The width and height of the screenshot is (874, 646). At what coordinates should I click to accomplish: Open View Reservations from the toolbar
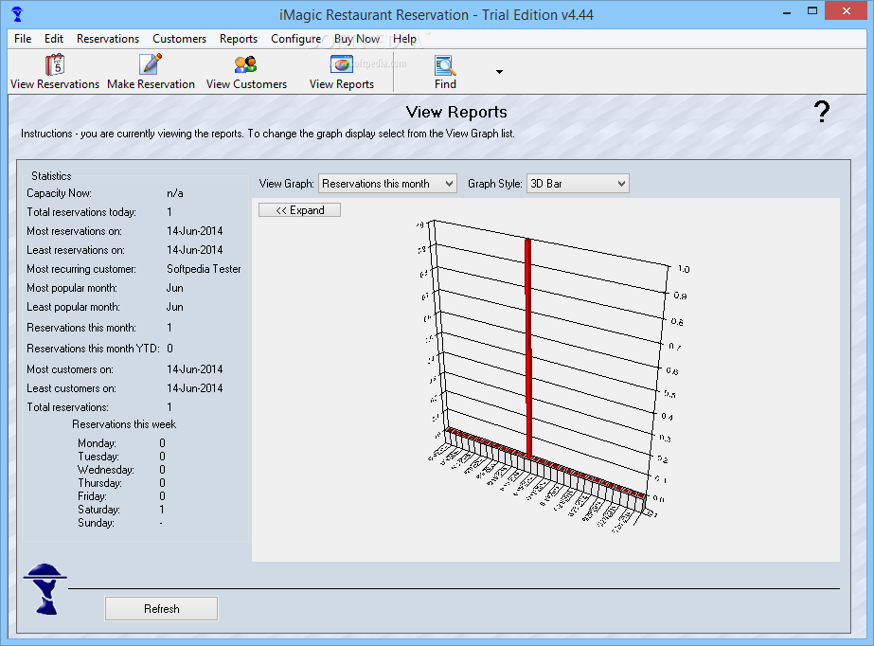[x=55, y=72]
